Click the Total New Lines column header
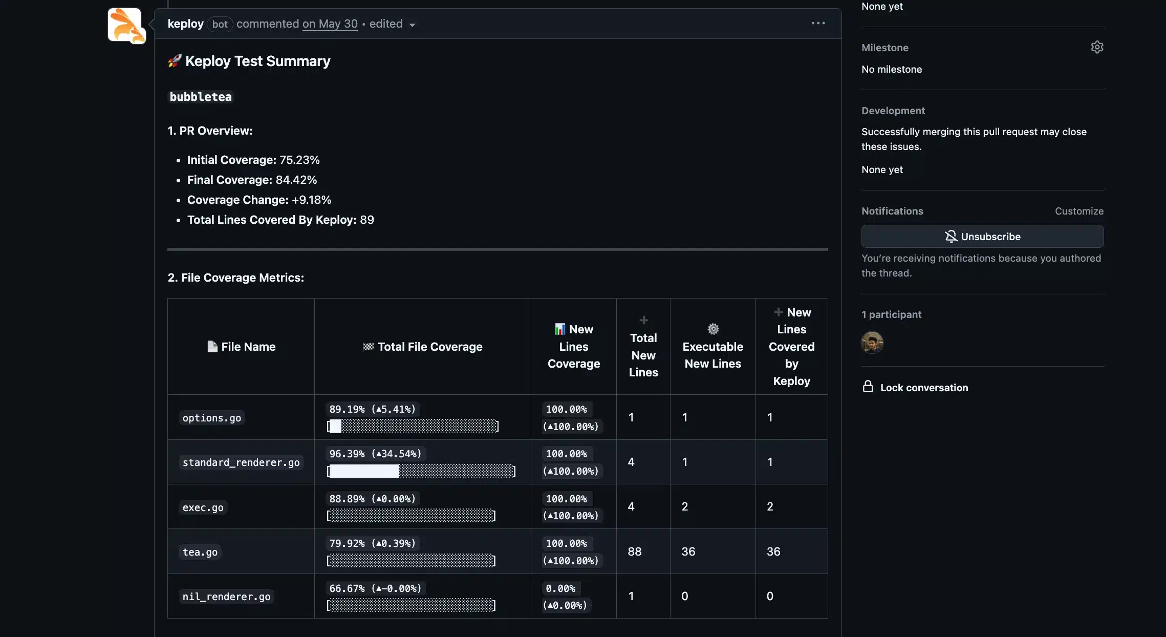Image resolution: width=1166 pixels, height=637 pixels. (643, 347)
